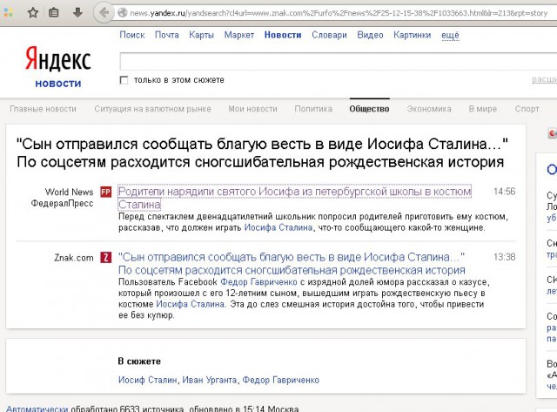Switch to the Главные новости tab

click(x=43, y=109)
